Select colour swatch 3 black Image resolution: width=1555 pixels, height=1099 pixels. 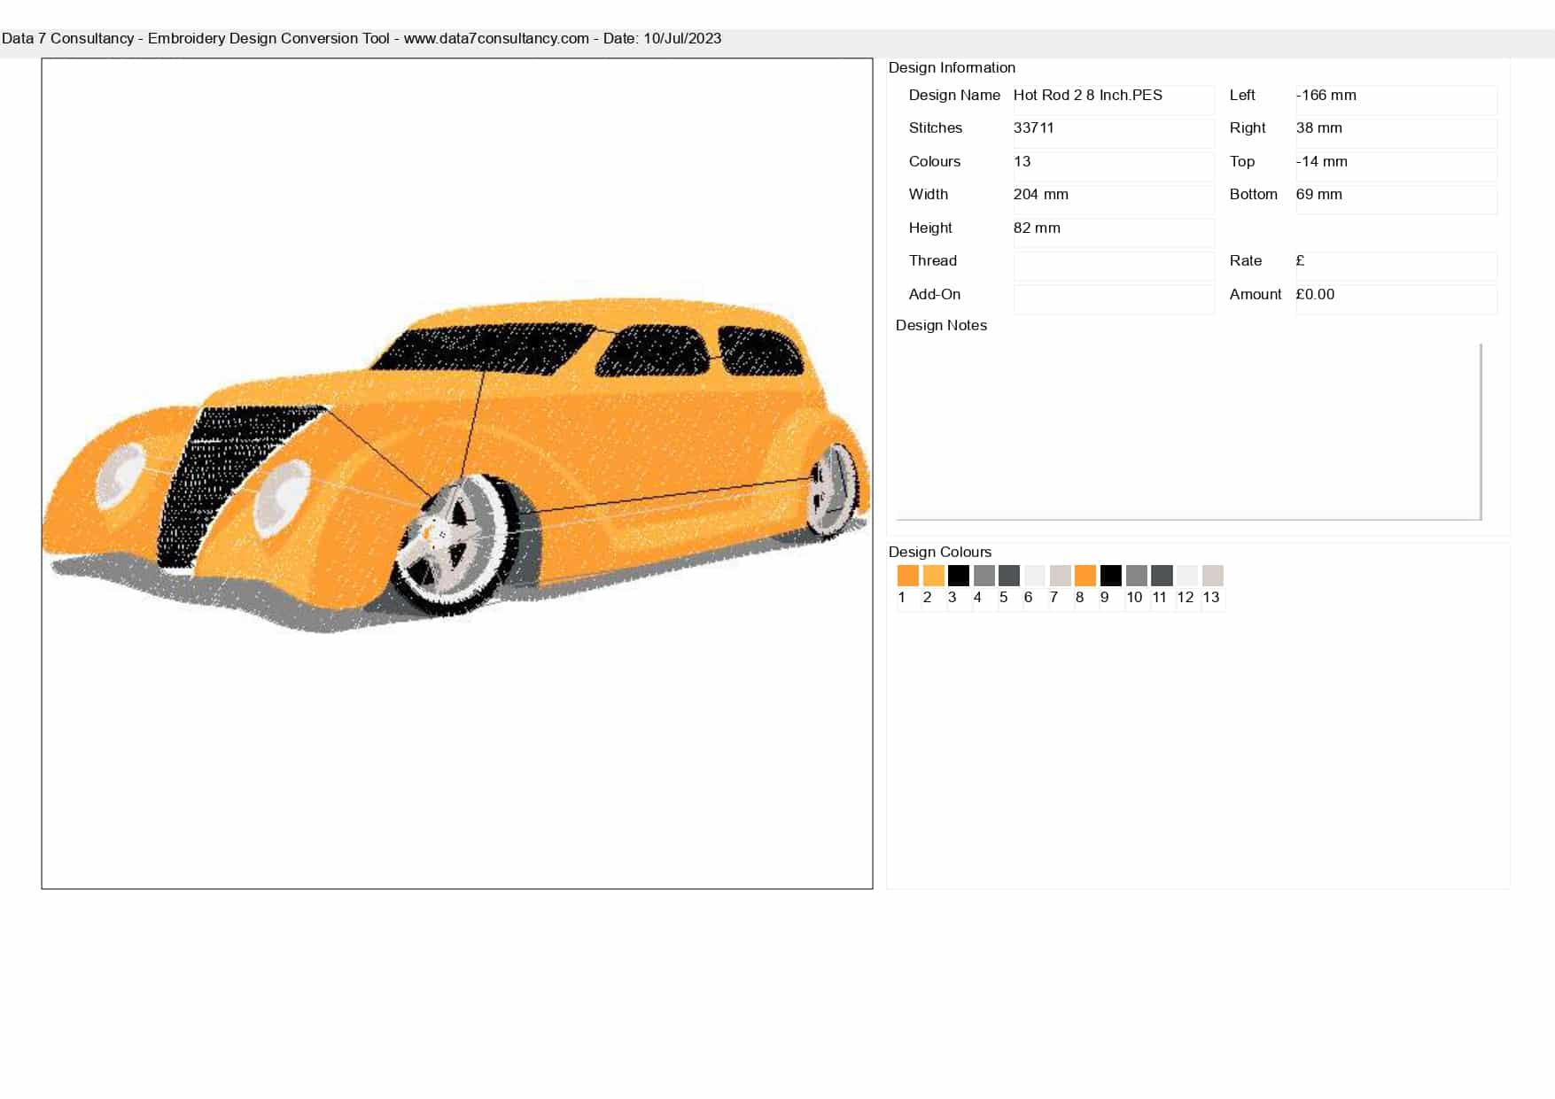958,576
